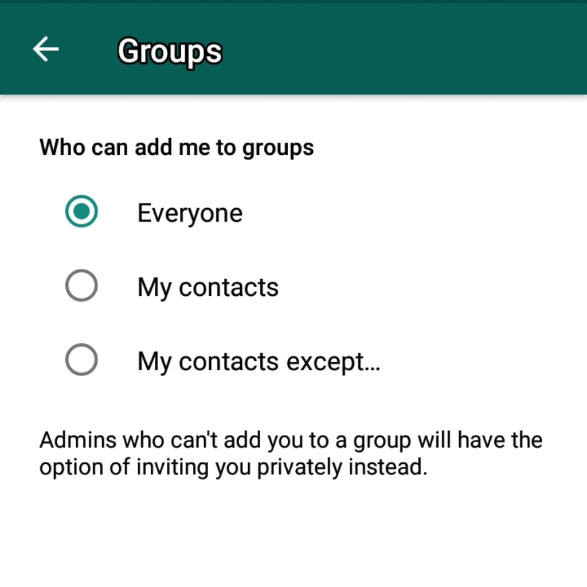
Task: Click the Who can add me to groups heading
Action: click(177, 147)
